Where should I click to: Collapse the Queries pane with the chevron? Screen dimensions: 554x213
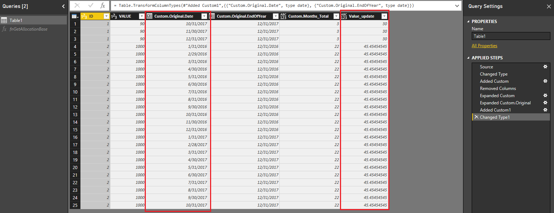click(x=63, y=6)
